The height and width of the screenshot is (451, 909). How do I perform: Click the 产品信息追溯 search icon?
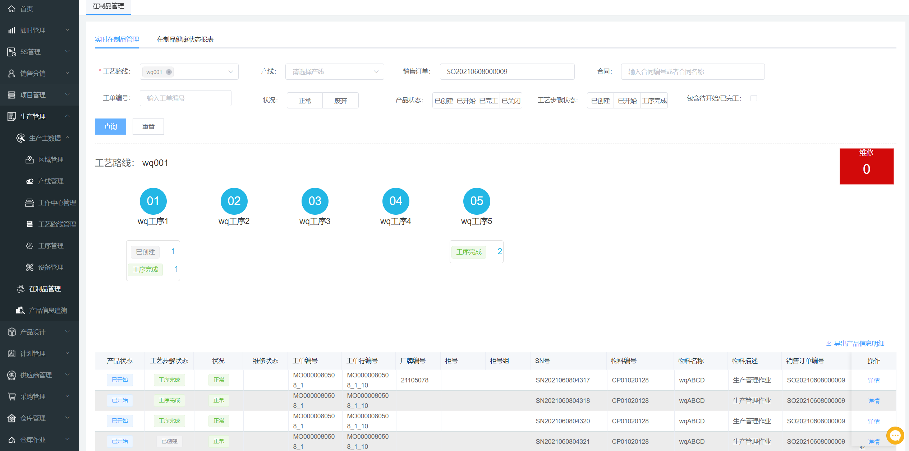coord(20,310)
